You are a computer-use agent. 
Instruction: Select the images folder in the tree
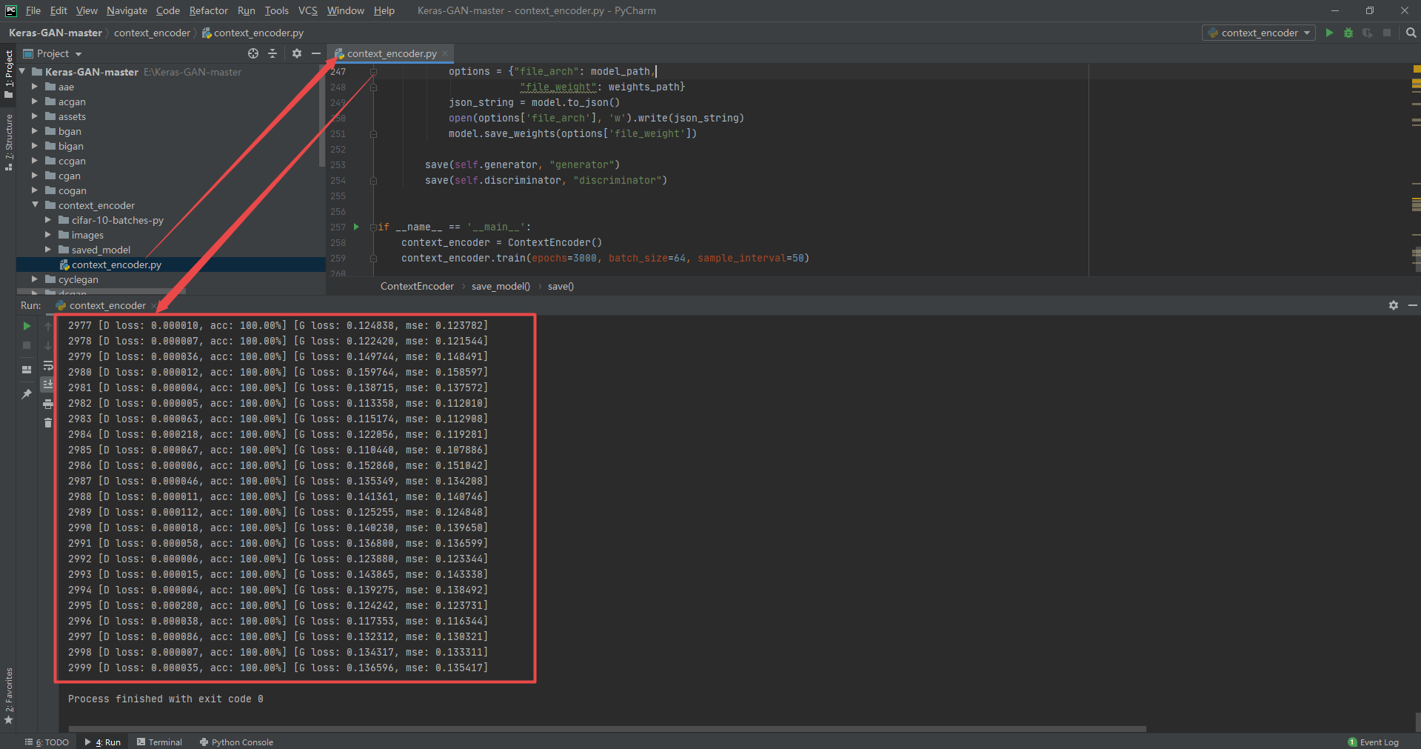pyautogui.click(x=87, y=235)
